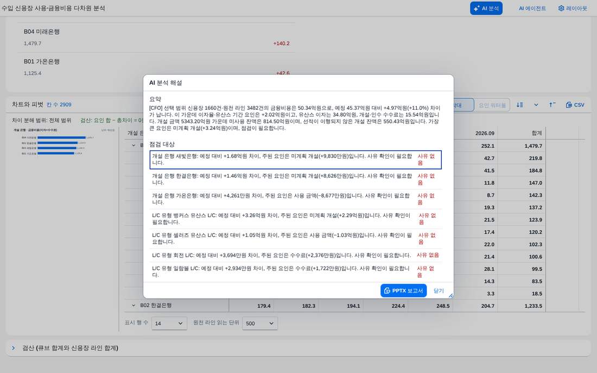Image resolution: width=597 pixels, height=373 pixels.
Task: Open the chevron dropdown beside sort icon
Action: (536, 105)
